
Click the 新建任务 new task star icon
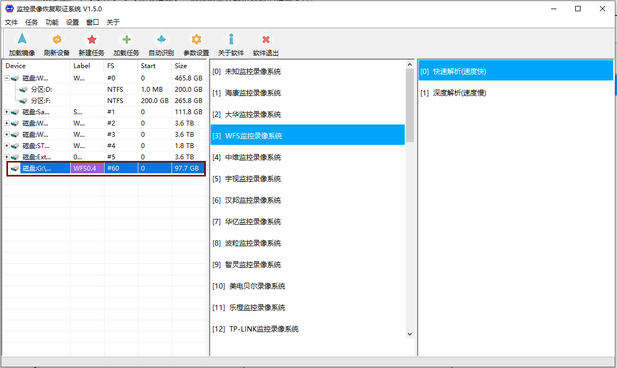92,40
